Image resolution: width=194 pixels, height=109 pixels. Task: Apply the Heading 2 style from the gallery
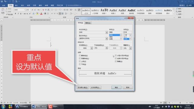pos(113,12)
